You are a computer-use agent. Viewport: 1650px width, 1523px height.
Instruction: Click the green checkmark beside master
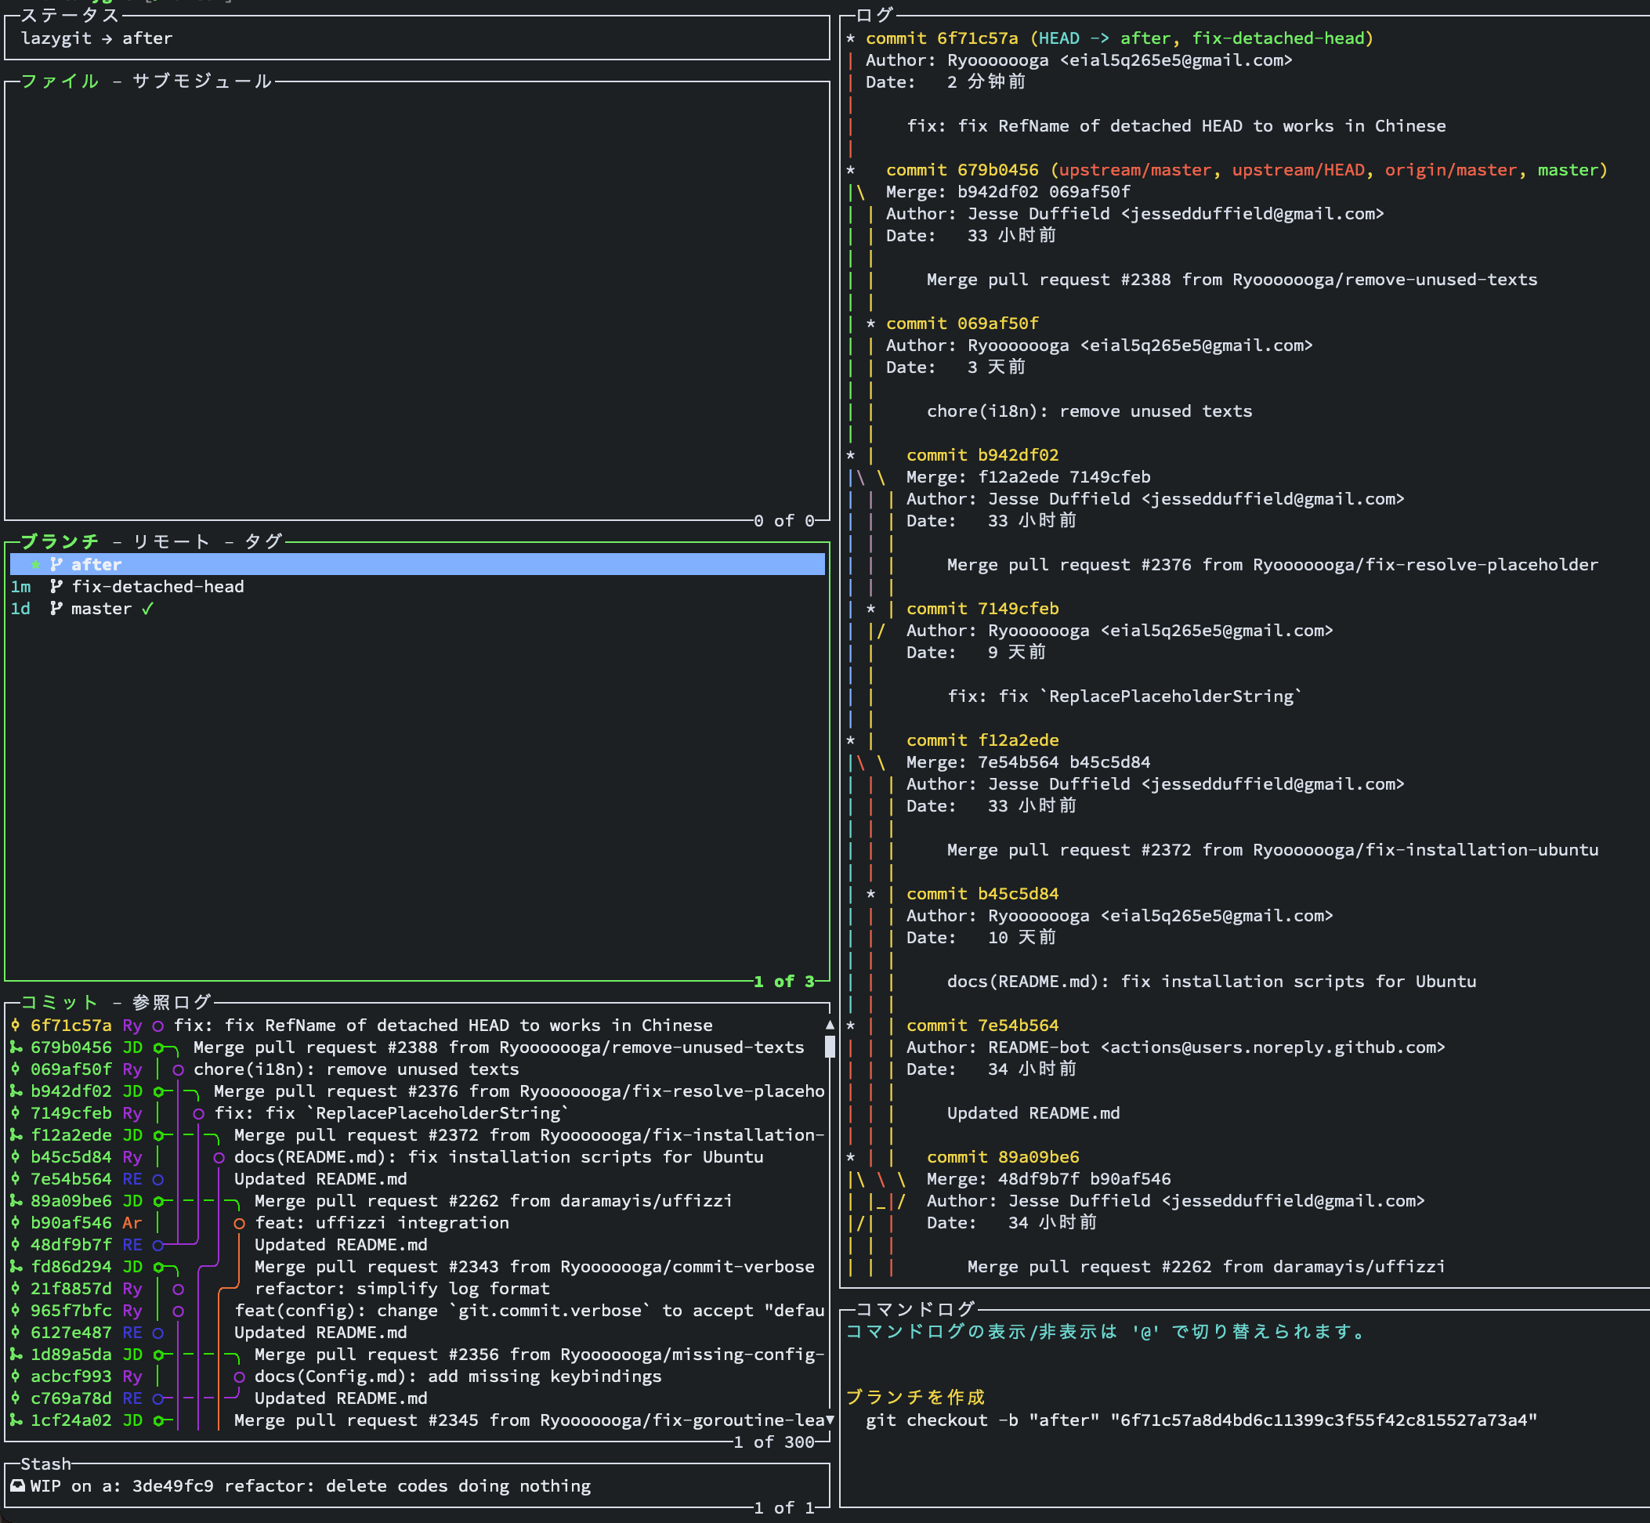[147, 609]
